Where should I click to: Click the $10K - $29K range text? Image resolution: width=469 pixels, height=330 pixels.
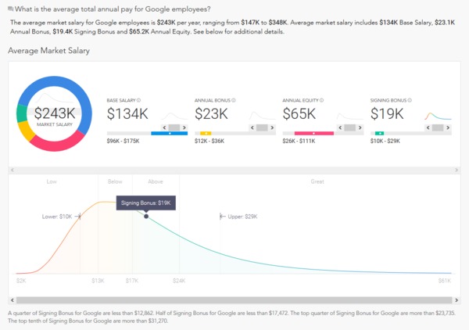coord(385,141)
